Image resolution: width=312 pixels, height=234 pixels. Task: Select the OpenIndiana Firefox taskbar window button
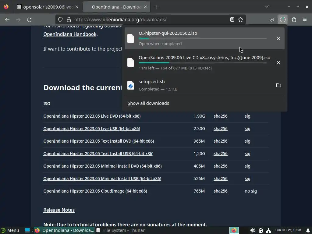(65, 230)
